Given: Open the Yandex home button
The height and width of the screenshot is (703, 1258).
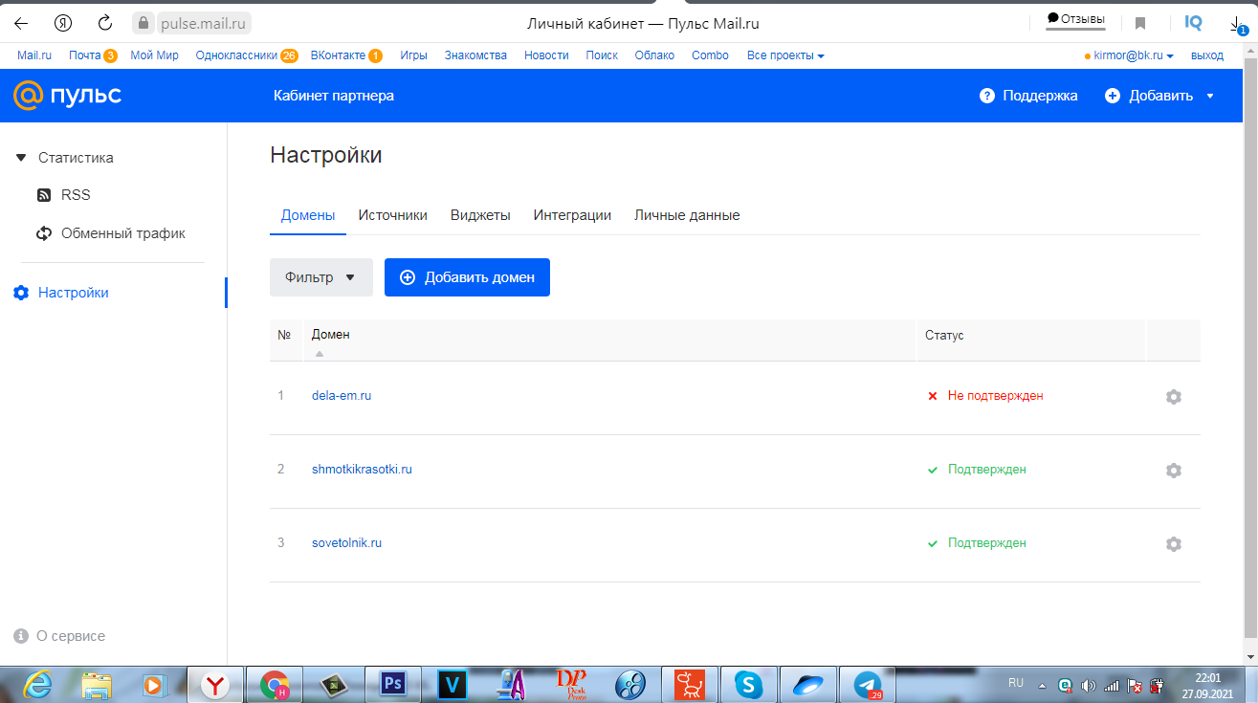Looking at the screenshot, I should coord(64,22).
